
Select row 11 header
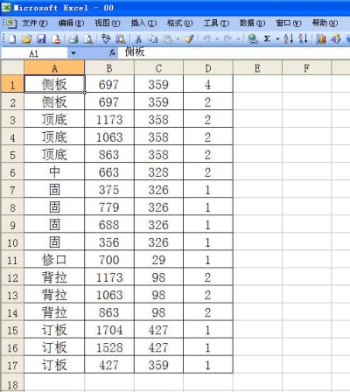click(x=12, y=260)
